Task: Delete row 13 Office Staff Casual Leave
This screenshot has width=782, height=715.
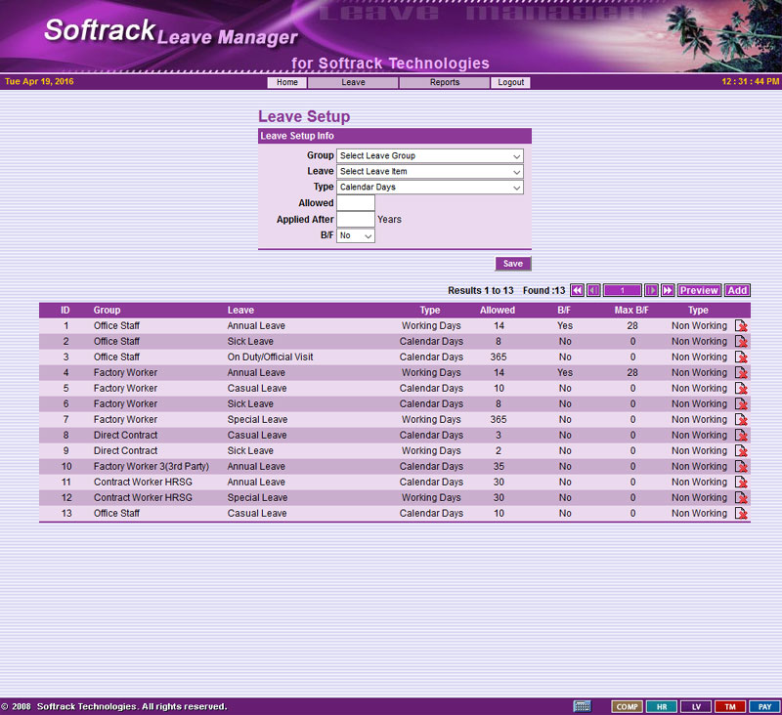Action: pyautogui.click(x=741, y=514)
